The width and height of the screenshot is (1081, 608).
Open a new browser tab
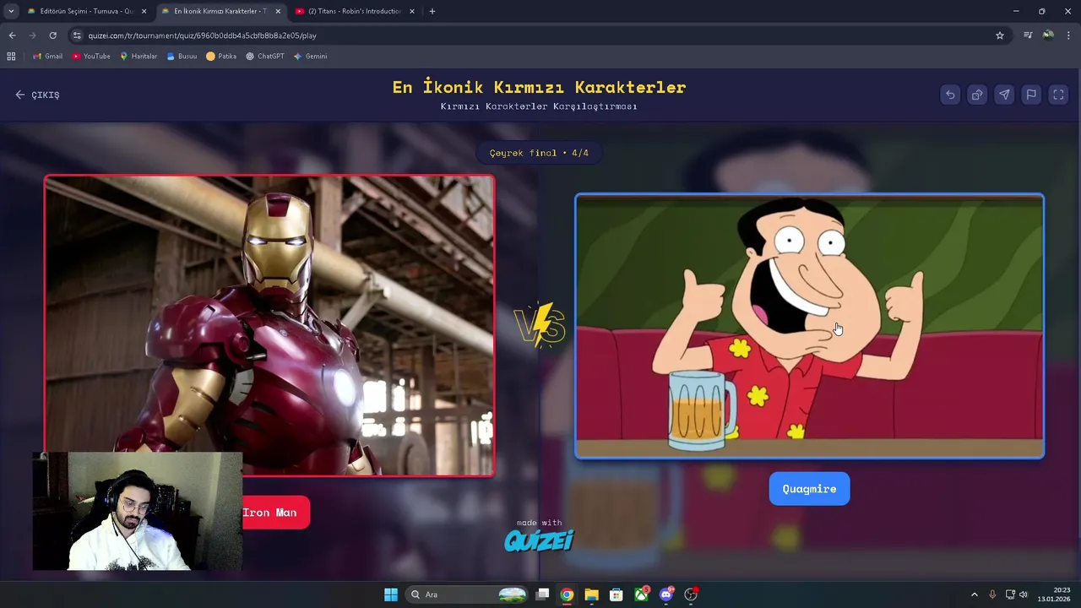coord(432,12)
